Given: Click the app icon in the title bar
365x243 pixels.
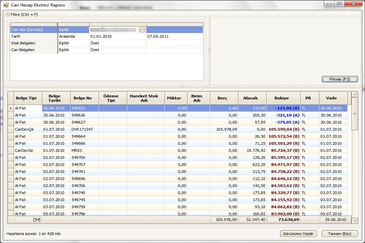Looking at the screenshot, I should point(6,5).
